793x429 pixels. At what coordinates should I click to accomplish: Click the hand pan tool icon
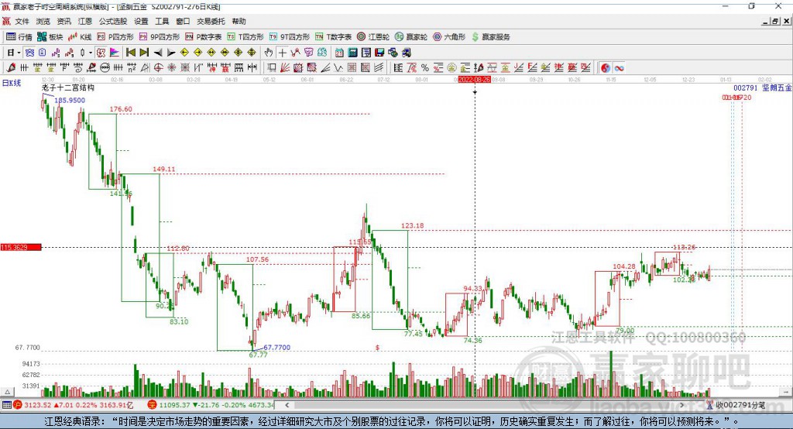pos(269,53)
